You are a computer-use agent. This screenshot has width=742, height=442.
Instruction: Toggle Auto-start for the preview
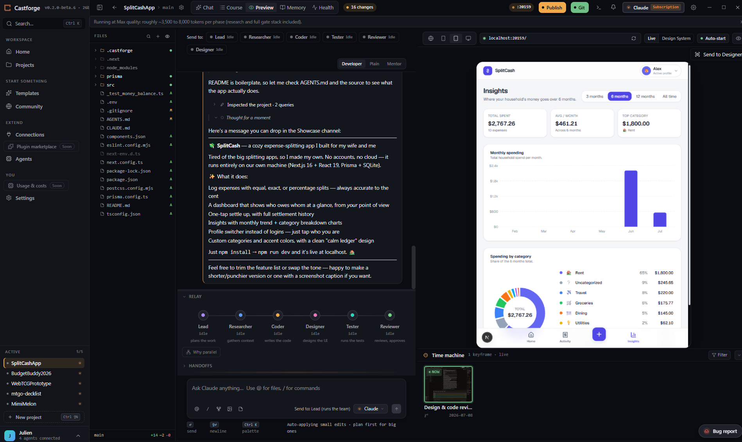[713, 38]
